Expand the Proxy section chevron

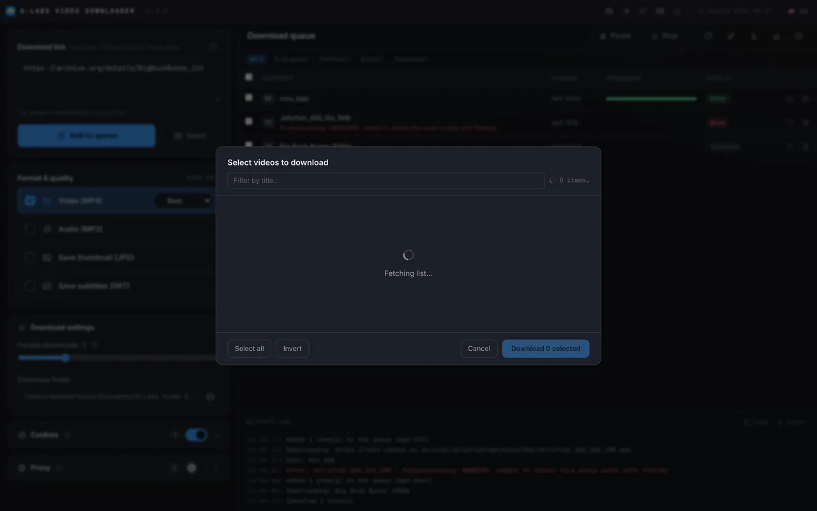[216, 468]
